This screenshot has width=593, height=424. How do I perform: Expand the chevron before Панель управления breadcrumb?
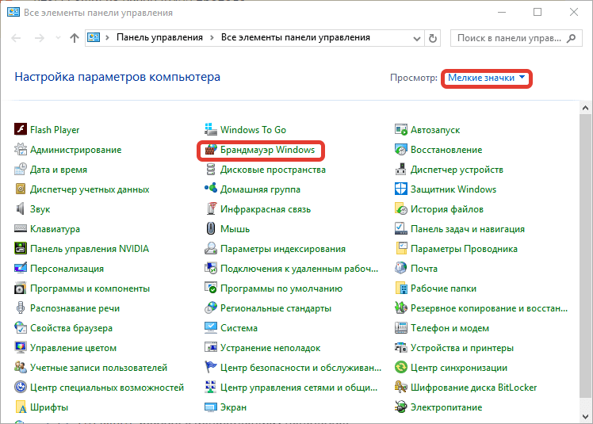[107, 37]
